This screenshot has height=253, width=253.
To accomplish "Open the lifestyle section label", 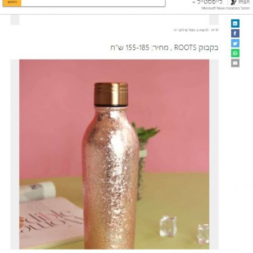I will click(x=210, y=2).
